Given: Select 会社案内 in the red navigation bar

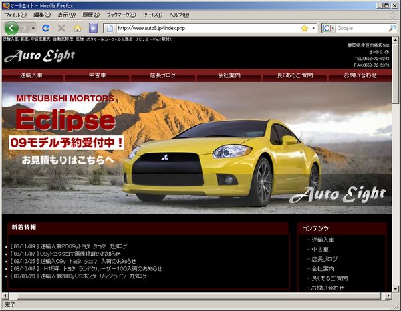Looking at the screenshot, I should [229, 75].
